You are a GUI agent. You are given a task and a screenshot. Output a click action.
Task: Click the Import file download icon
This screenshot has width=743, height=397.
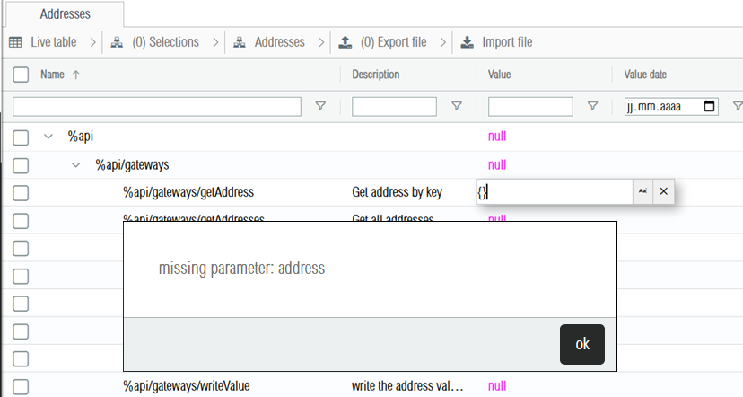tap(468, 42)
